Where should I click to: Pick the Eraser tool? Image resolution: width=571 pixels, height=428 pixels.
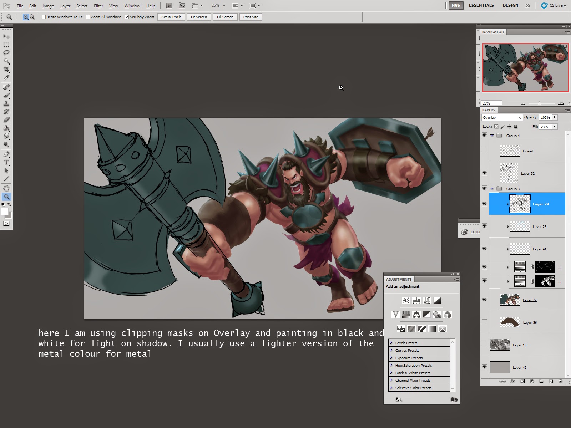[x=6, y=120]
